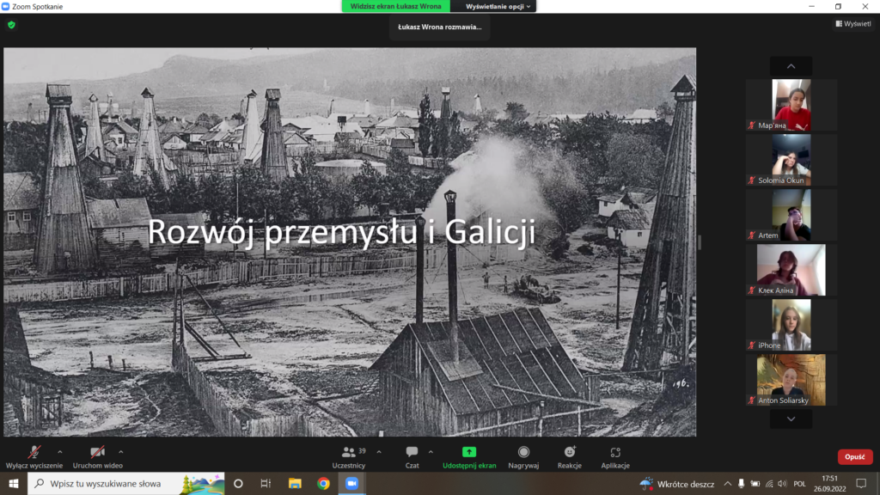Leave the meeting with the Opuść button
This screenshot has width=880, height=495.
point(854,457)
